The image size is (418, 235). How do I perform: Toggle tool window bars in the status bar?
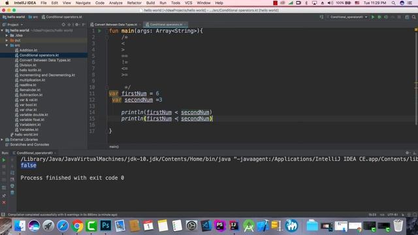[x=3, y=215]
